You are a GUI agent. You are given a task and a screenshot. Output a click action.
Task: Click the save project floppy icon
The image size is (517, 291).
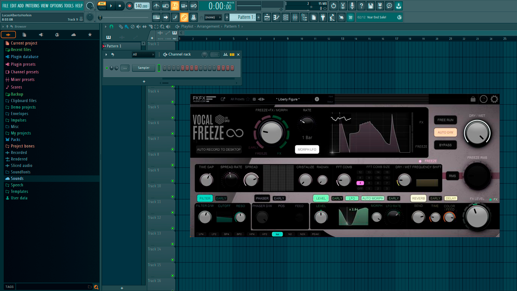click(x=371, y=6)
